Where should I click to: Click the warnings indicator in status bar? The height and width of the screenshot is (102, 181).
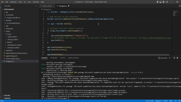(3, 101)
